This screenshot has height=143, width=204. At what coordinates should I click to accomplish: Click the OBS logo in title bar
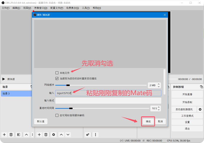pos(3,3)
